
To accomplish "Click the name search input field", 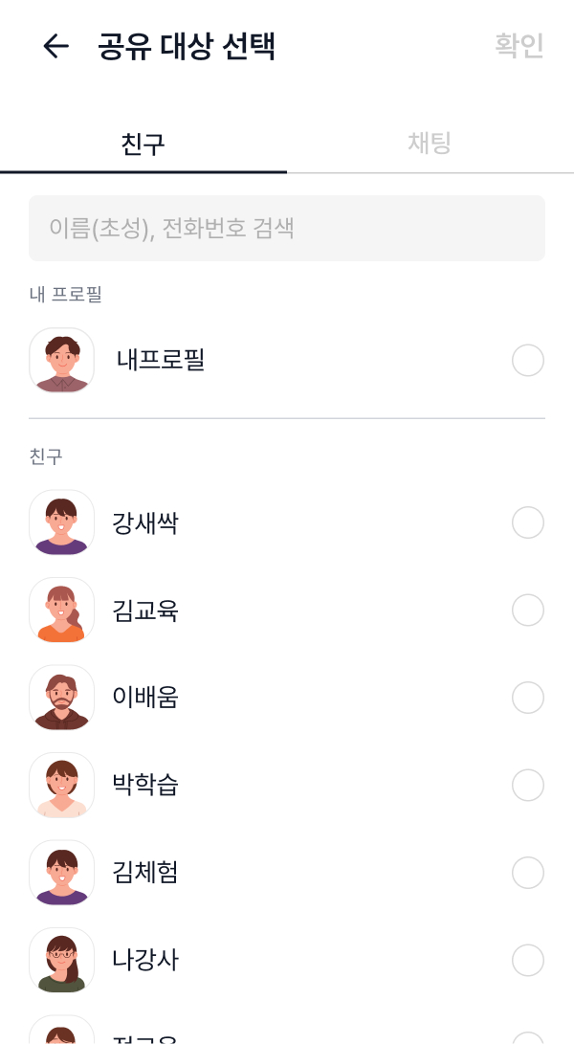I will coord(287,228).
